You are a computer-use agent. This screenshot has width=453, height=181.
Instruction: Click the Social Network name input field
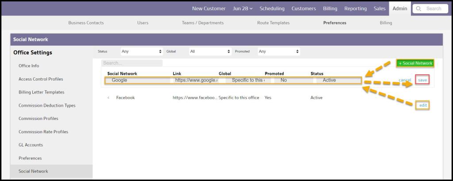pos(138,80)
